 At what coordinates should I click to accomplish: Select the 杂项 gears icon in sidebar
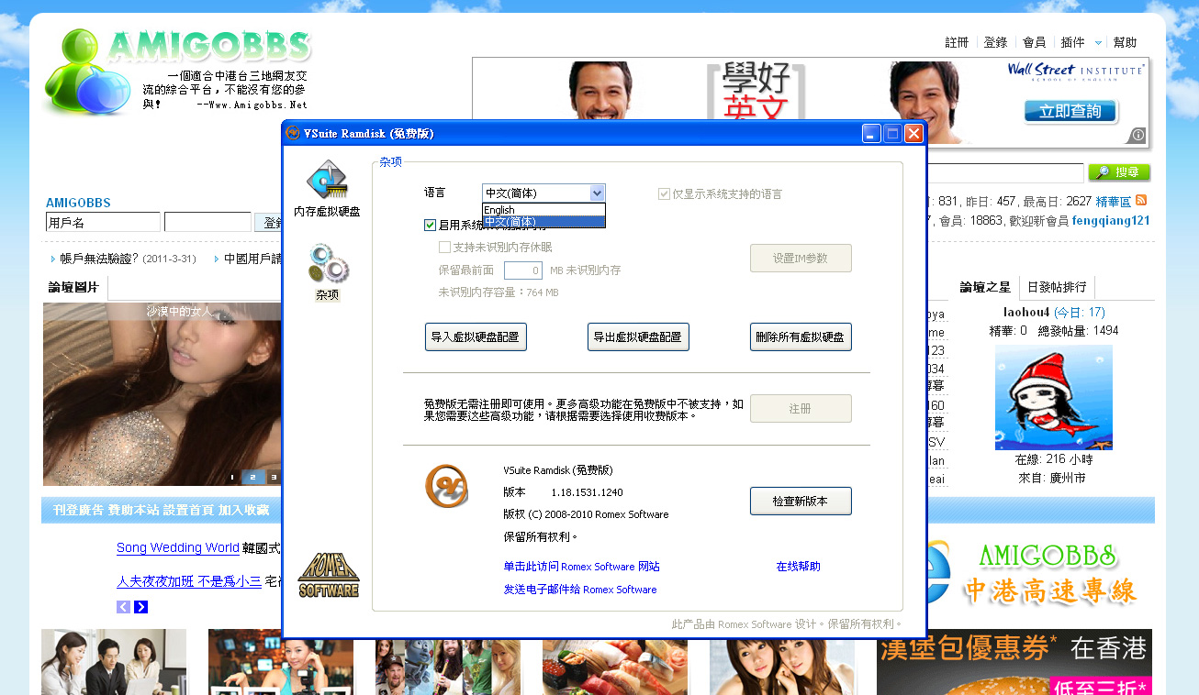[328, 264]
